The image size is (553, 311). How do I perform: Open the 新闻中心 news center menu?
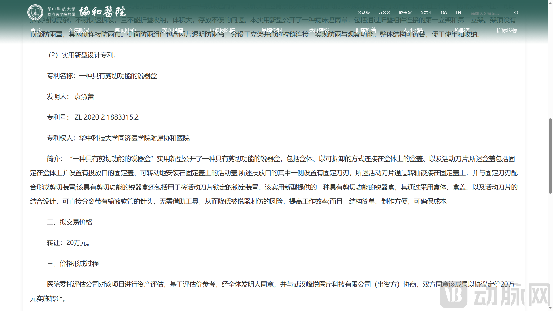(126, 30)
